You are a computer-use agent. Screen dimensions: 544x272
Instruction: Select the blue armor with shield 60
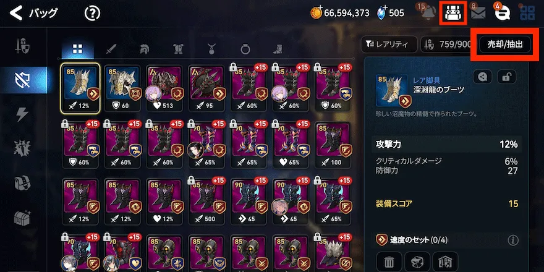point(122,87)
